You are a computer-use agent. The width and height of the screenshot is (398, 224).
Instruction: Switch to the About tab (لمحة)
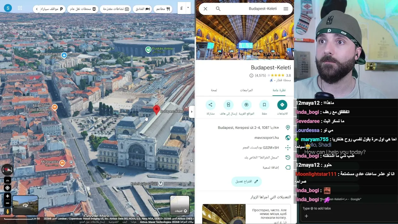tap(214, 90)
